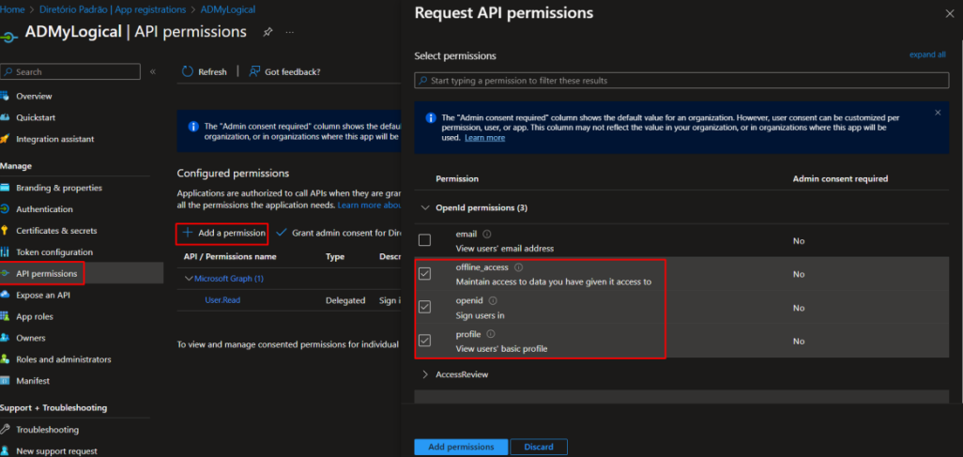Dismiss the info banner in request panel

click(x=938, y=113)
